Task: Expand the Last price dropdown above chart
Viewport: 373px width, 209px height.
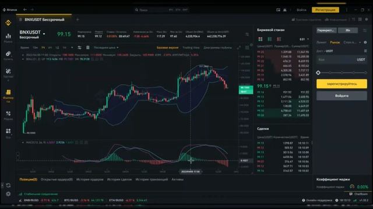Action: point(106,48)
